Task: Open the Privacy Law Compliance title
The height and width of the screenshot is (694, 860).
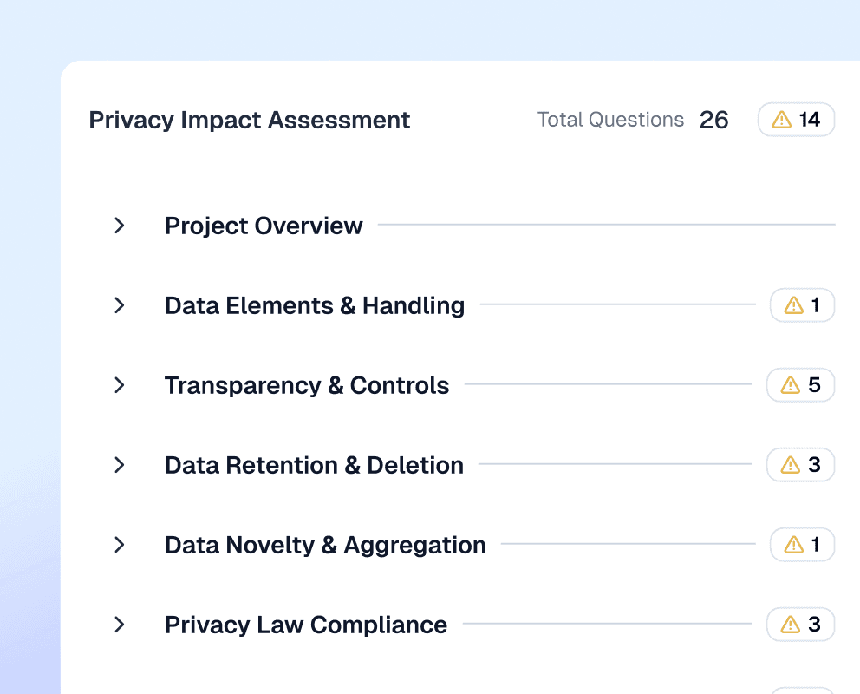Action: (306, 625)
